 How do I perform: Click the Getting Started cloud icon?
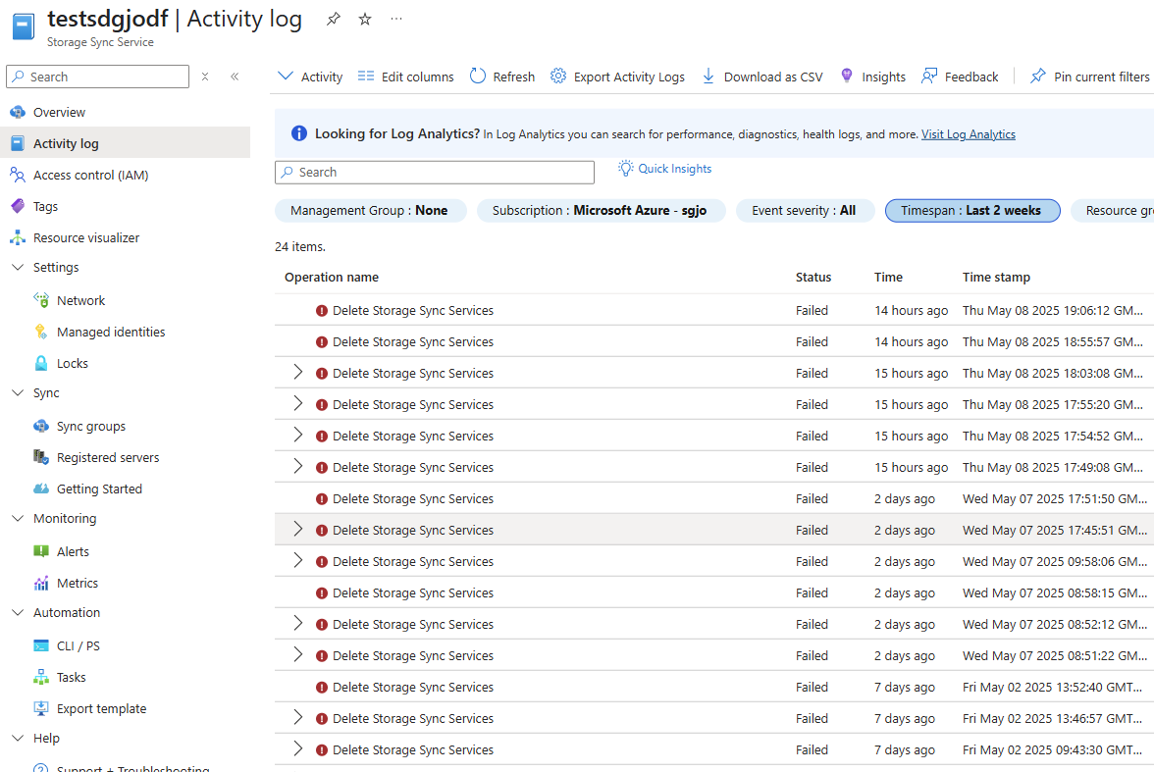click(41, 489)
